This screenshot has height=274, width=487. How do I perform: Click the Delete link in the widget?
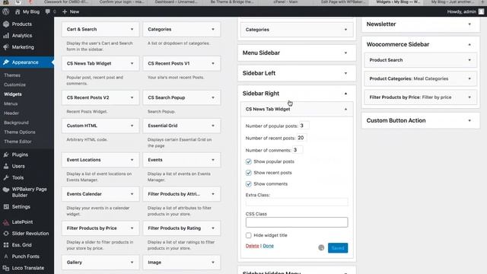coord(252,246)
